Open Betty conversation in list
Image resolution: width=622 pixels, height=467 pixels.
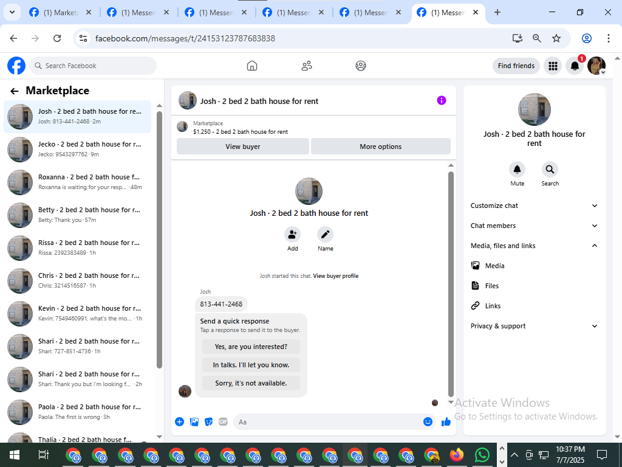pos(77,215)
